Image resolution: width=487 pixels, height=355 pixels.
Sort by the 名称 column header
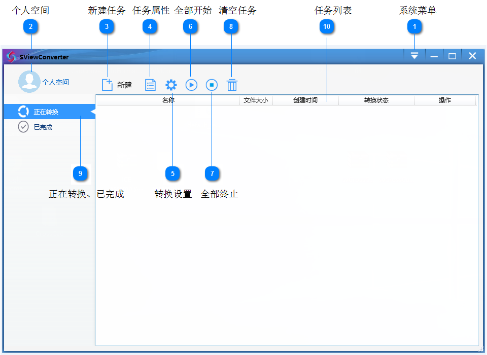point(168,100)
